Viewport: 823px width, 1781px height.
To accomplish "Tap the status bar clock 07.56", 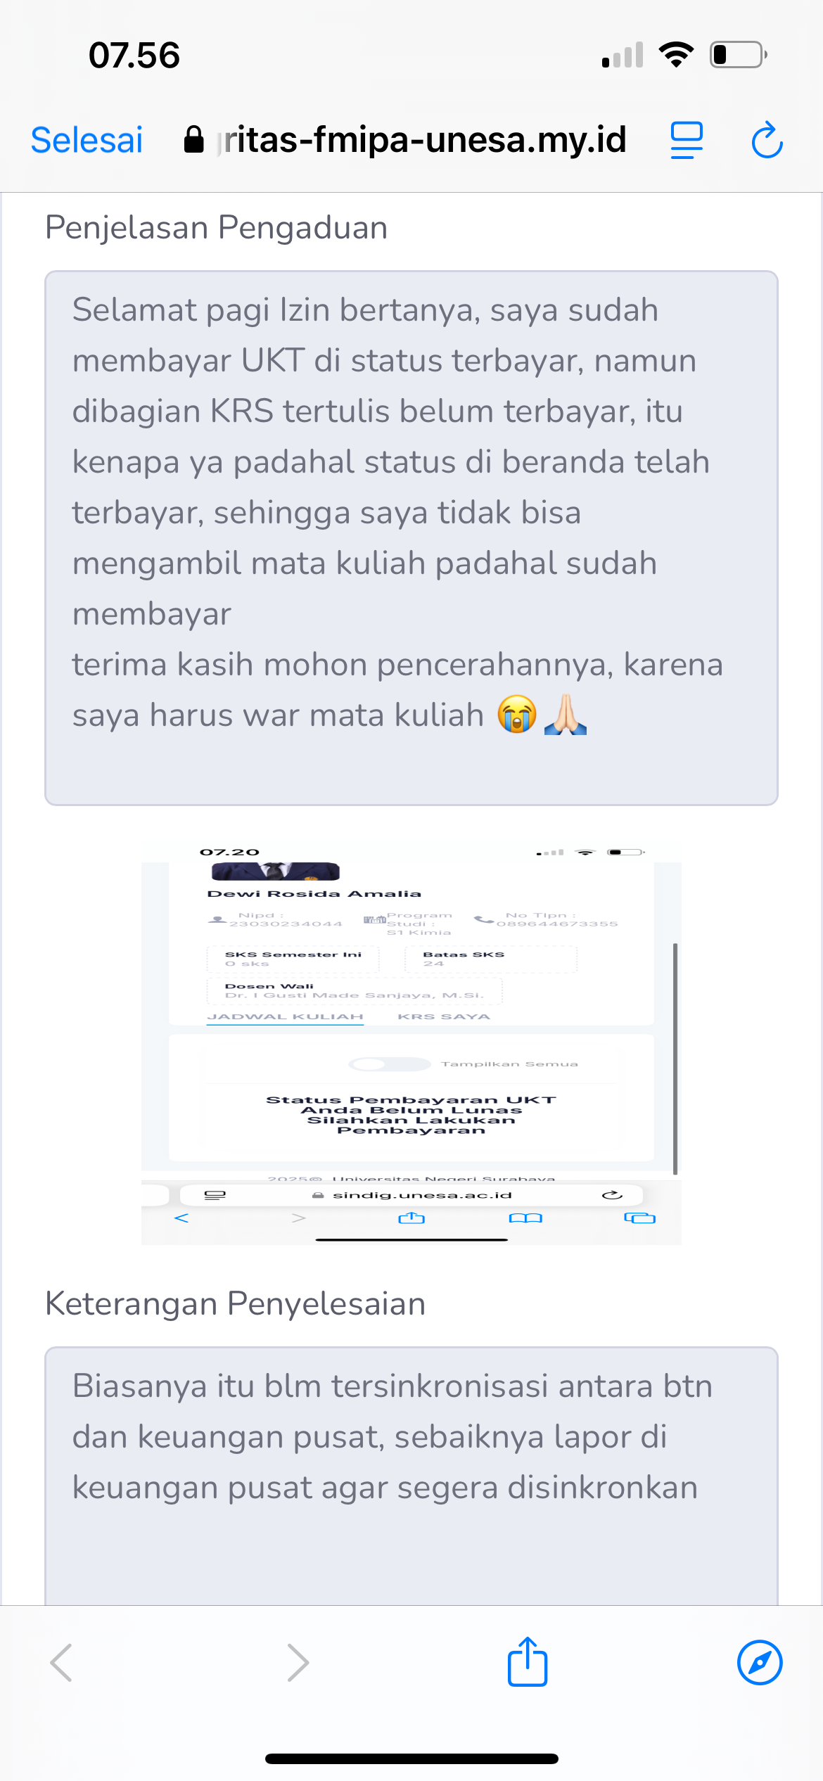I will [134, 55].
